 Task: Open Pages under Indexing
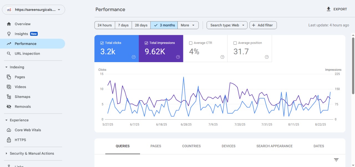point(19,77)
